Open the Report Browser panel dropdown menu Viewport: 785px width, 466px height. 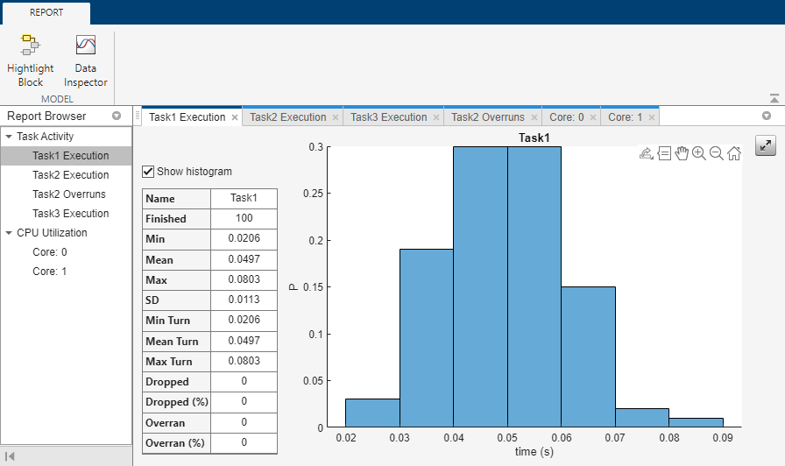pyautogui.click(x=117, y=116)
